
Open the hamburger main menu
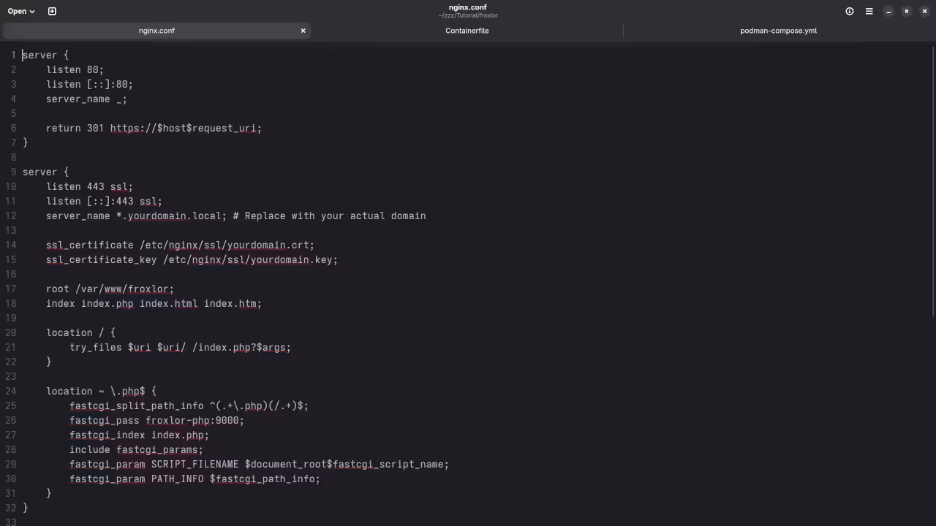pyautogui.click(x=869, y=11)
